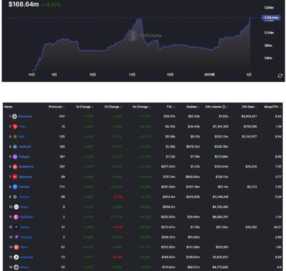Viewport: 286px width, 271px height.
Task: Click the $168.64m price label on chart axis
Action: click(271, 18)
